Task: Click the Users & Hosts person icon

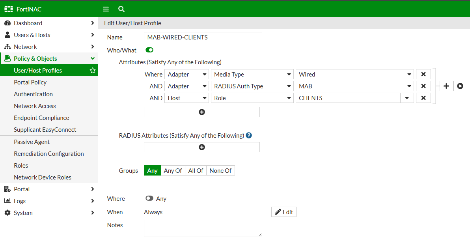Action: tap(7, 35)
